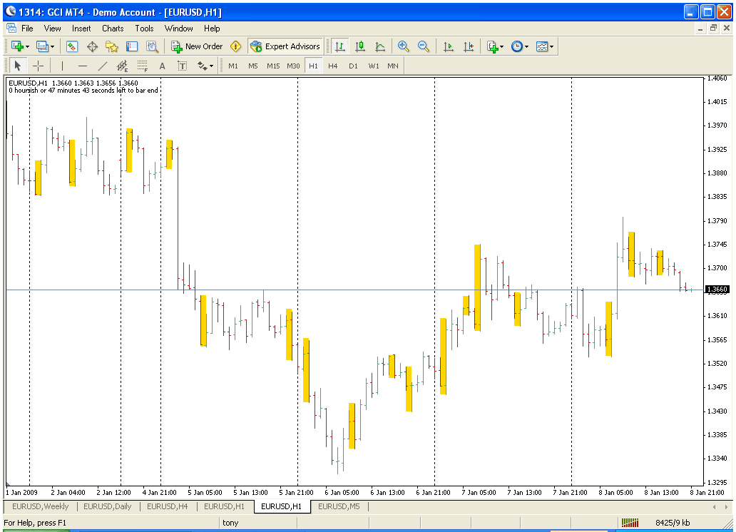Expand the new chart dropdown arrow
Viewport: 736px width, 532px height.
pyautogui.click(x=27, y=46)
